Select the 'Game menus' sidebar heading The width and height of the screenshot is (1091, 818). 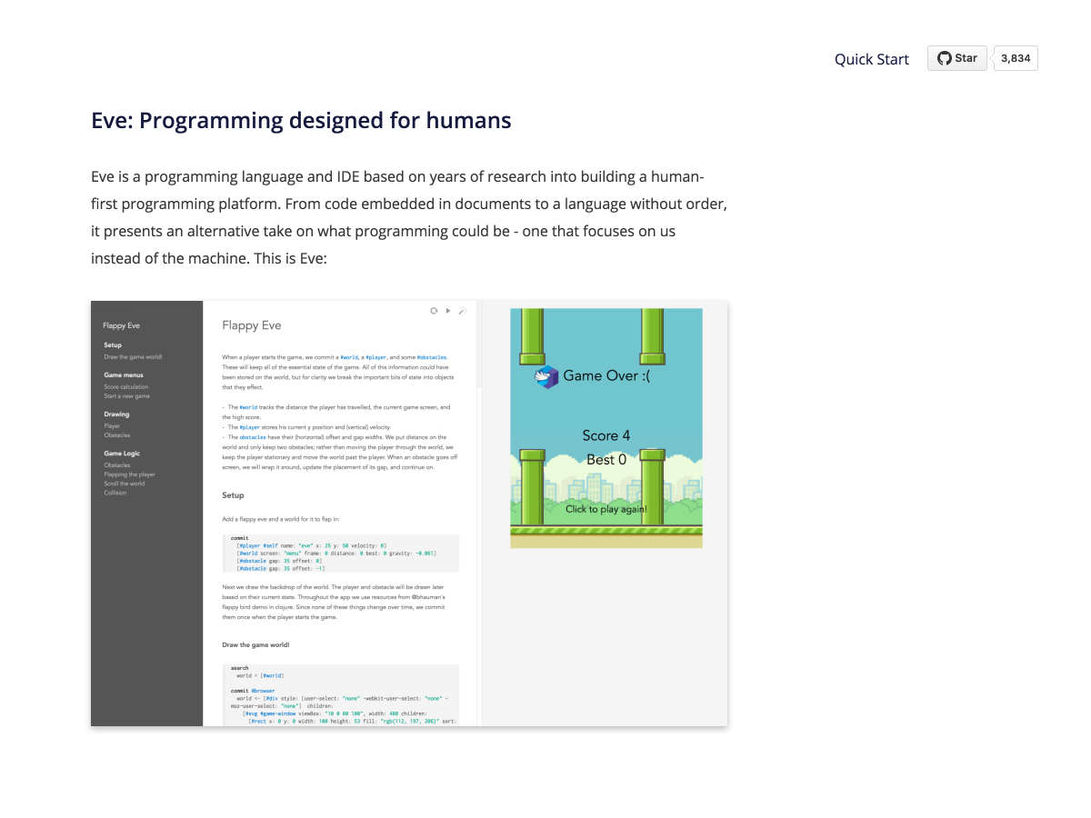point(123,375)
